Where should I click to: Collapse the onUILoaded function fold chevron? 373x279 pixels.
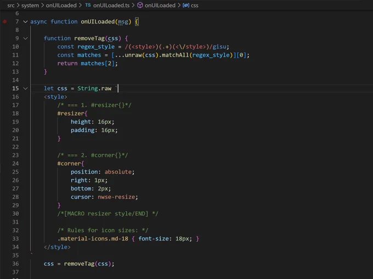point(25,21)
